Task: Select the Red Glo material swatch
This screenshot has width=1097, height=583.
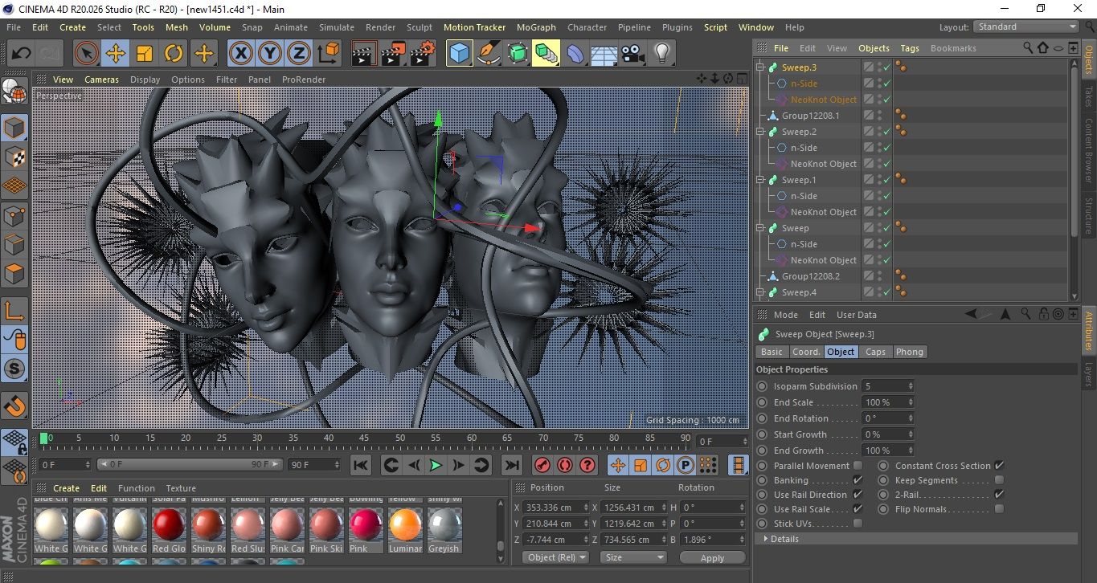Action: pyautogui.click(x=170, y=526)
